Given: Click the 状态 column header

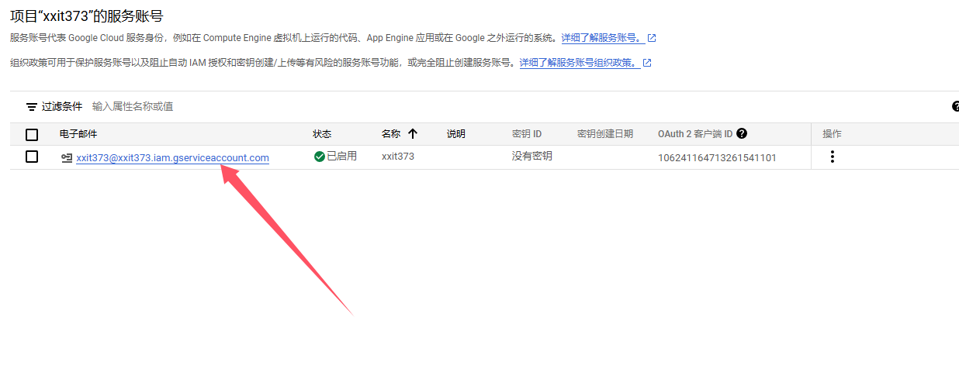Looking at the screenshot, I should pyautogui.click(x=322, y=134).
